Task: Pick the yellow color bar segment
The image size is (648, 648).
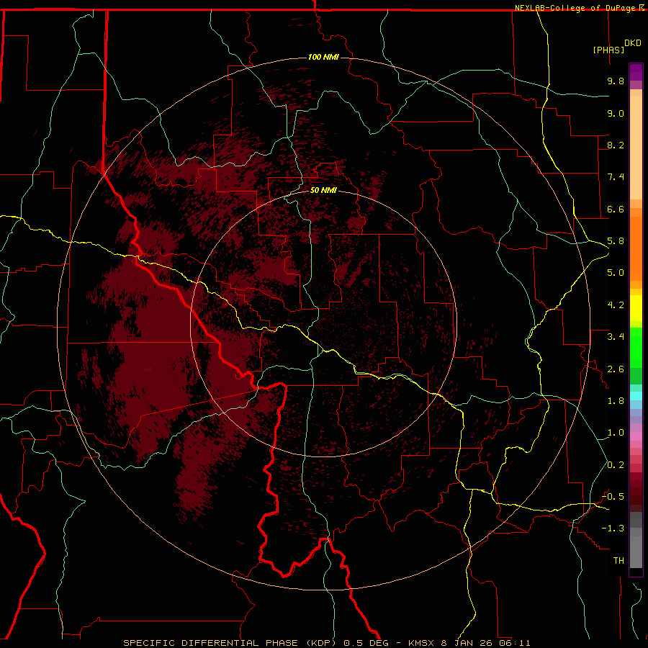Action: click(636, 308)
